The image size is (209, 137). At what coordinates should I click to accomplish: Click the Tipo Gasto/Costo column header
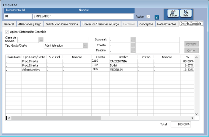click(34, 57)
